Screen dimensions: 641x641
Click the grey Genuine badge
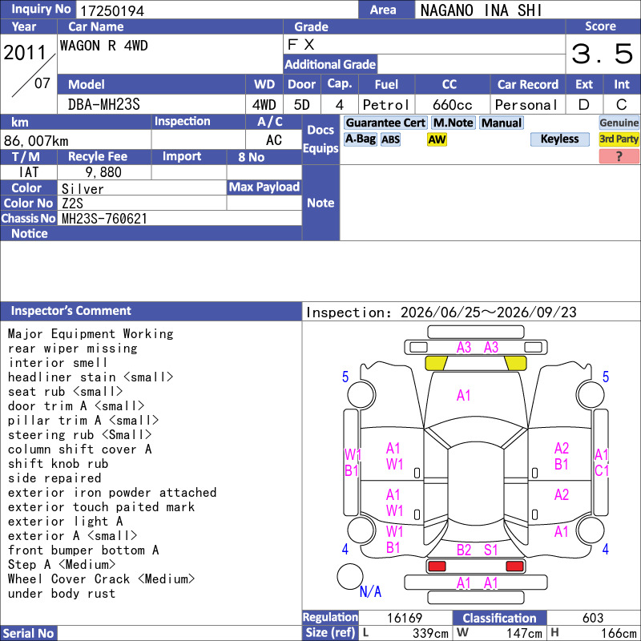click(x=619, y=123)
